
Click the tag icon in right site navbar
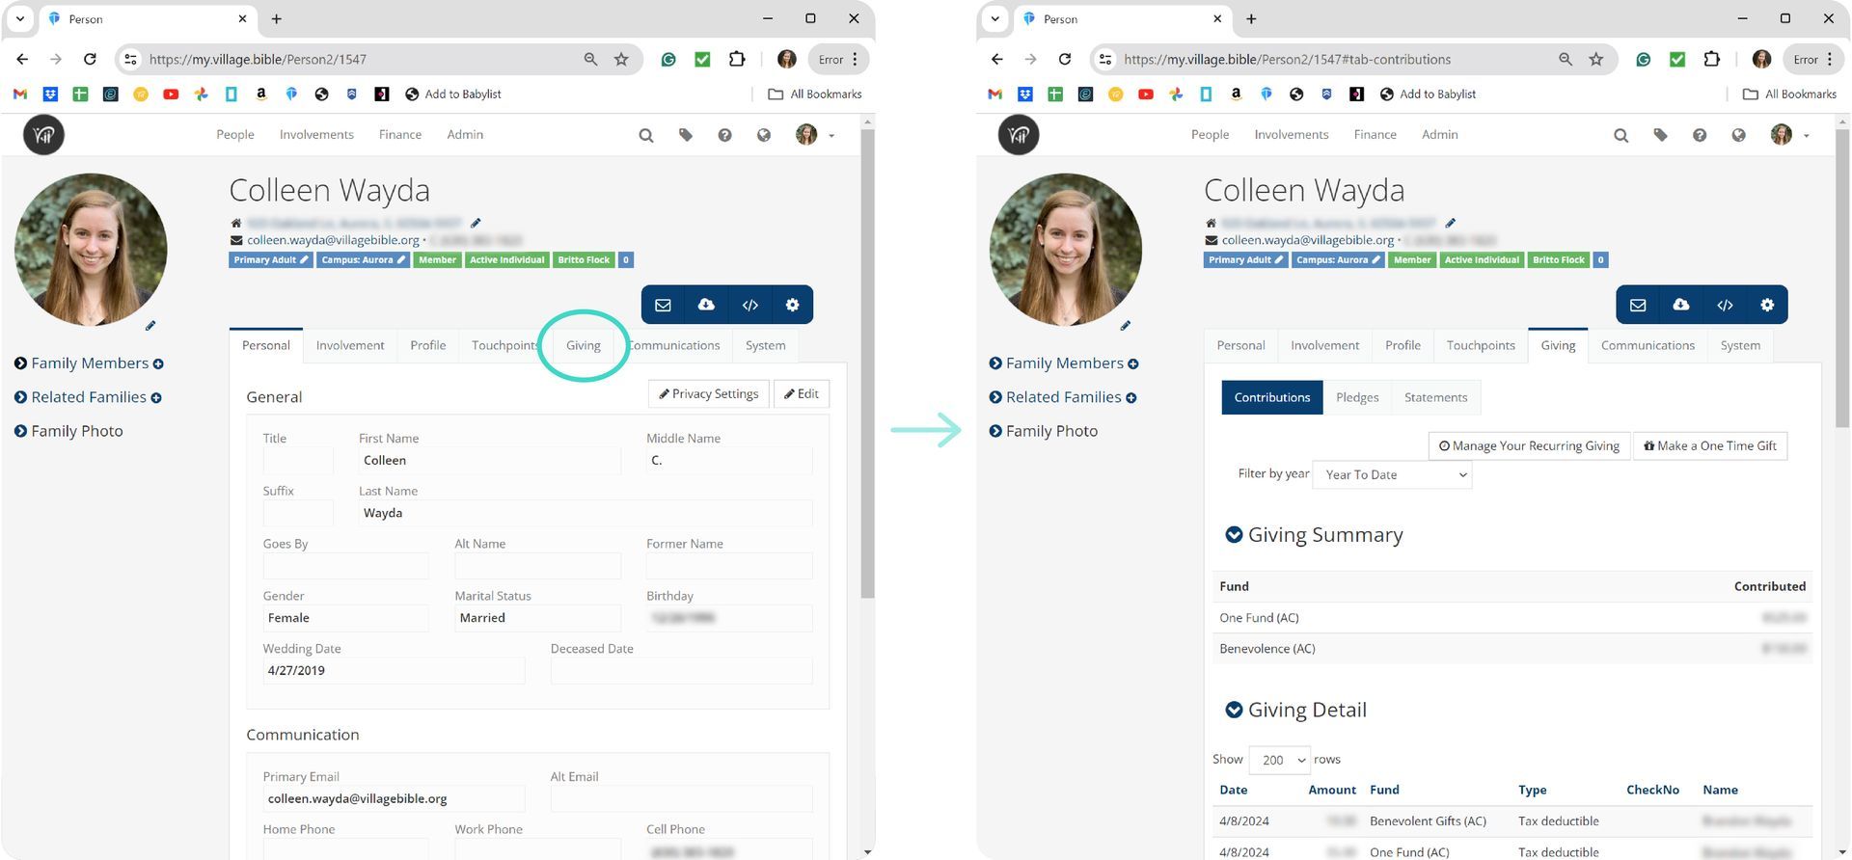(x=1660, y=136)
